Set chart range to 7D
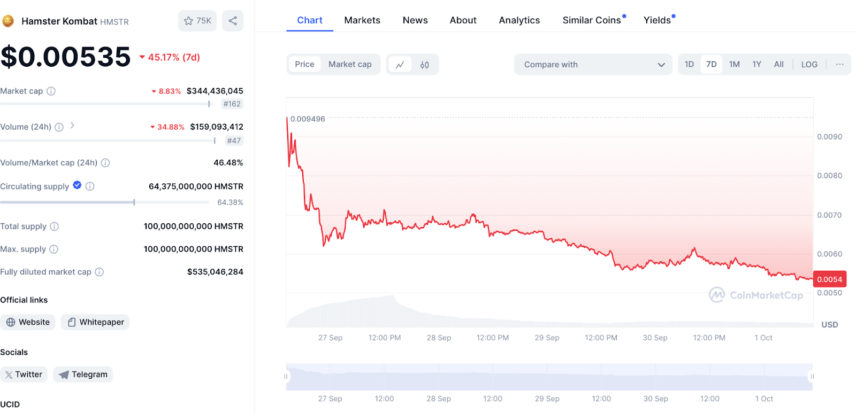 pos(712,64)
